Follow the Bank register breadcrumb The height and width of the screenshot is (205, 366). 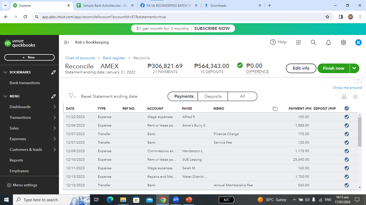pos(114,58)
